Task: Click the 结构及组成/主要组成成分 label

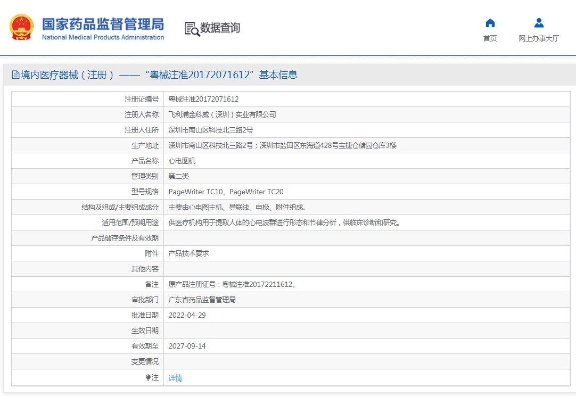Action: pyautogui.click(x=120, y=207)
